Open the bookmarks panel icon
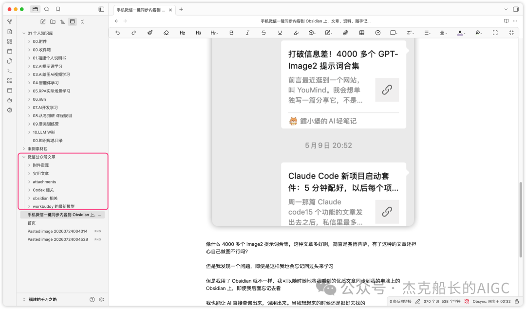 pos(58,9)
